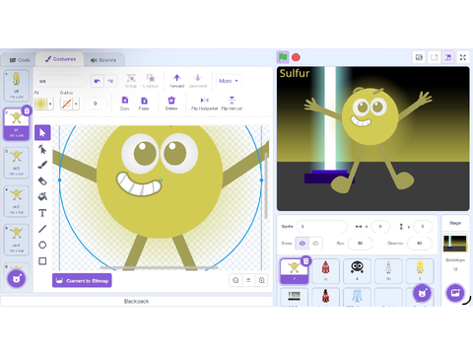Viewport: 473px width, 355px height.
Task: Select the yellow sprite labeled 1
Action: point(420,271)
